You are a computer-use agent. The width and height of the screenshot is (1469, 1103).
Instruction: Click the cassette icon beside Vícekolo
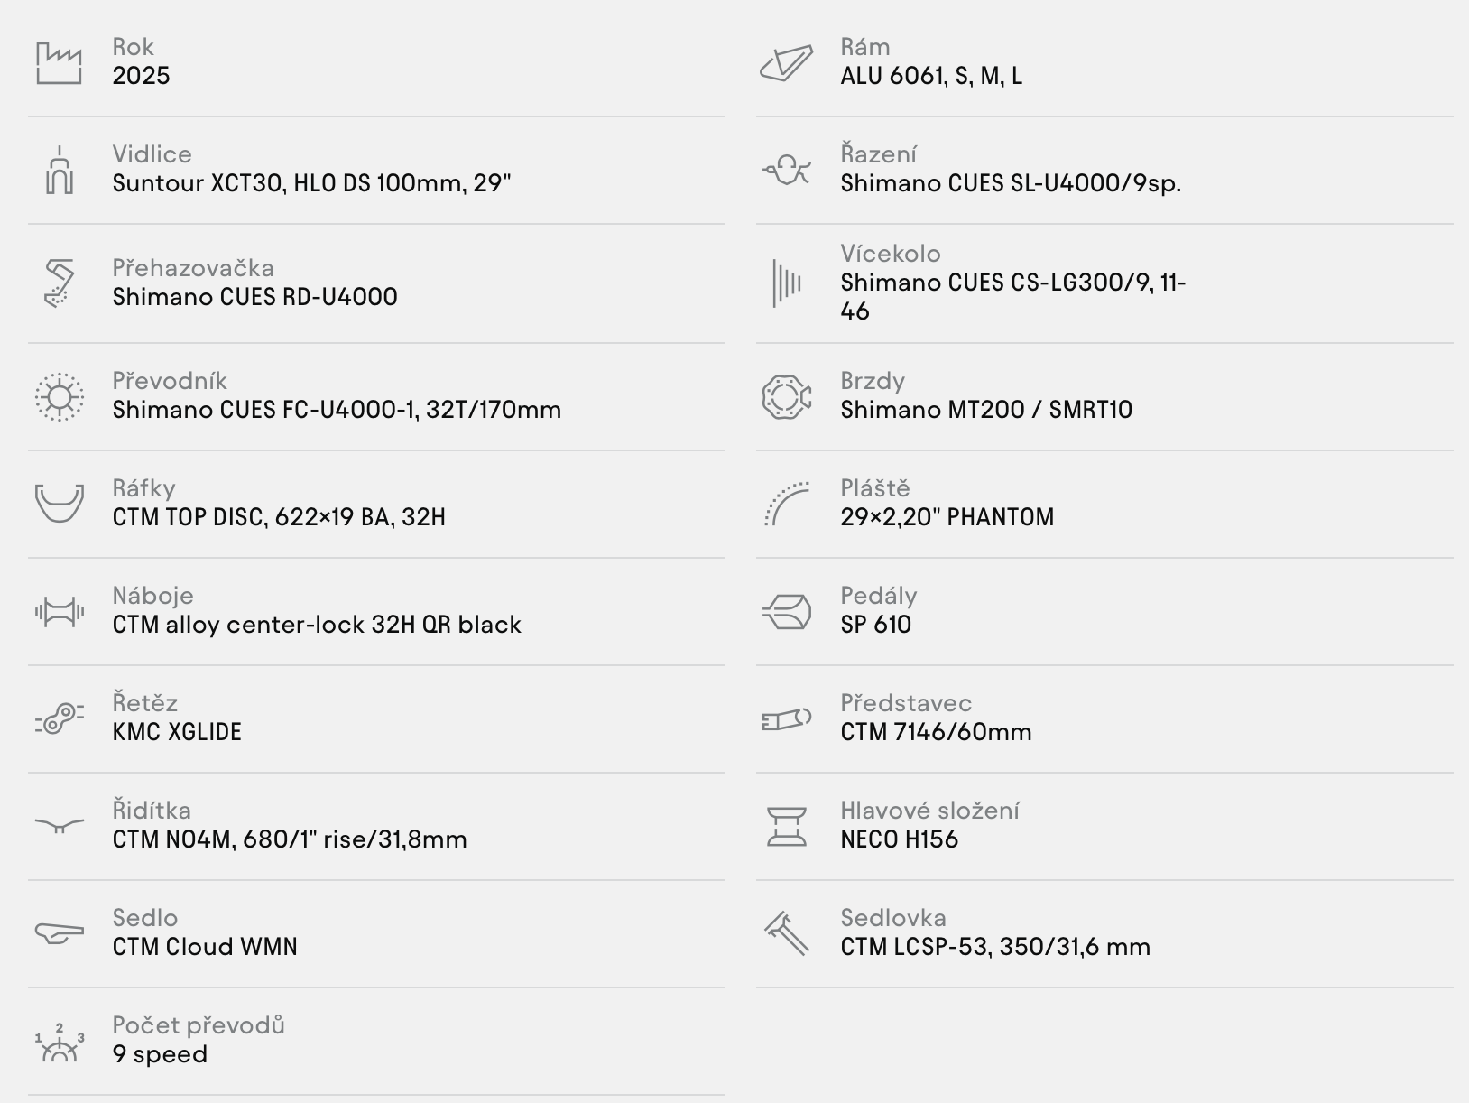787,283
